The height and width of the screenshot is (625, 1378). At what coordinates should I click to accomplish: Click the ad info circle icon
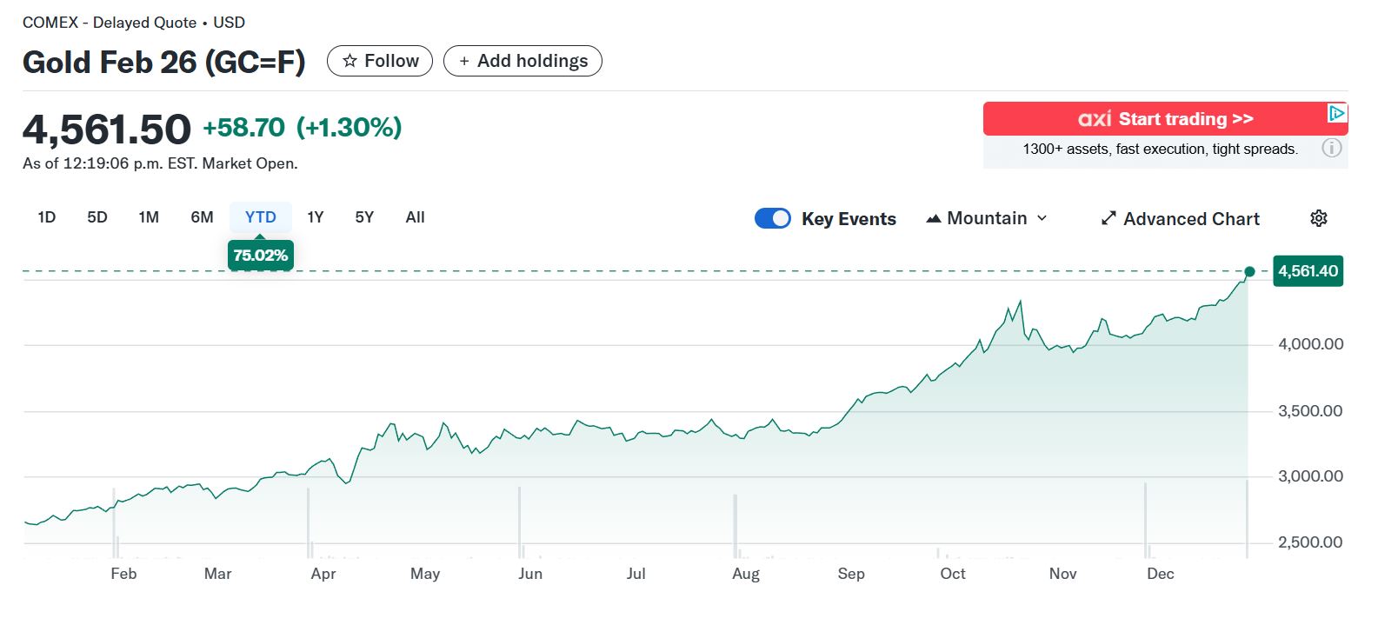tap(1331, 149)
